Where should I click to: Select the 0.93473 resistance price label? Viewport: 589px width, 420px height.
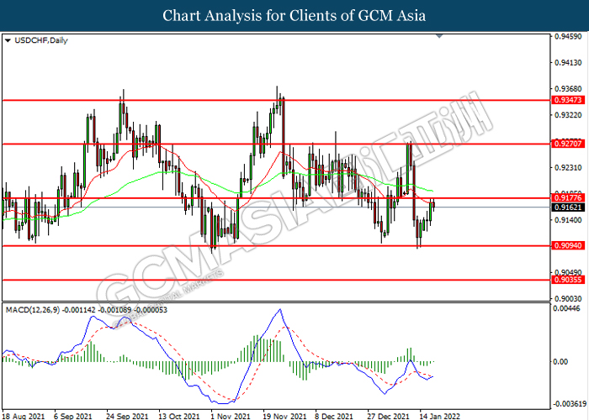[568, 100]
